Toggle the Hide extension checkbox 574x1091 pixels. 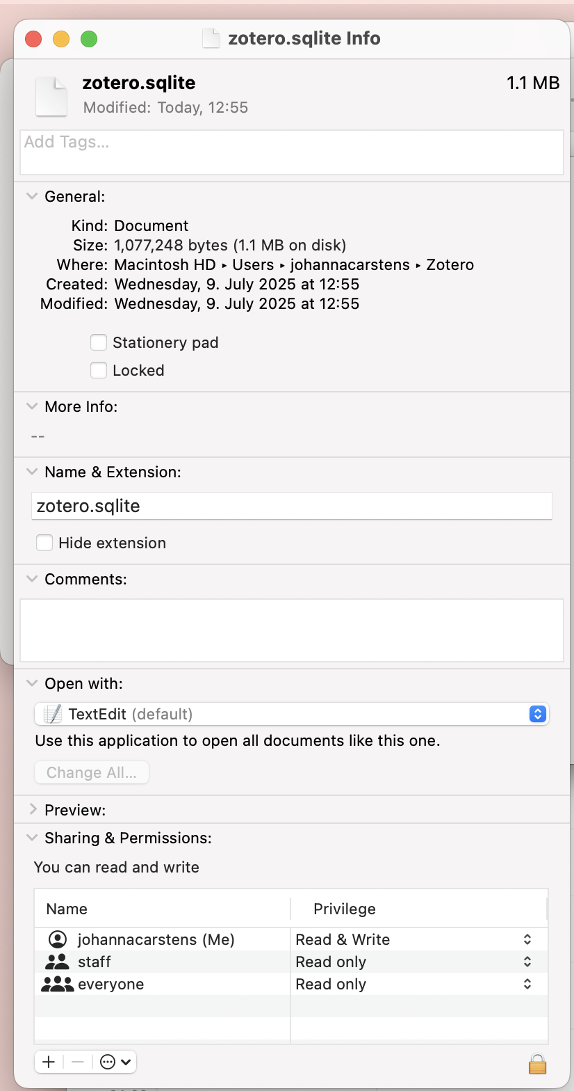[x=44, y=543]
